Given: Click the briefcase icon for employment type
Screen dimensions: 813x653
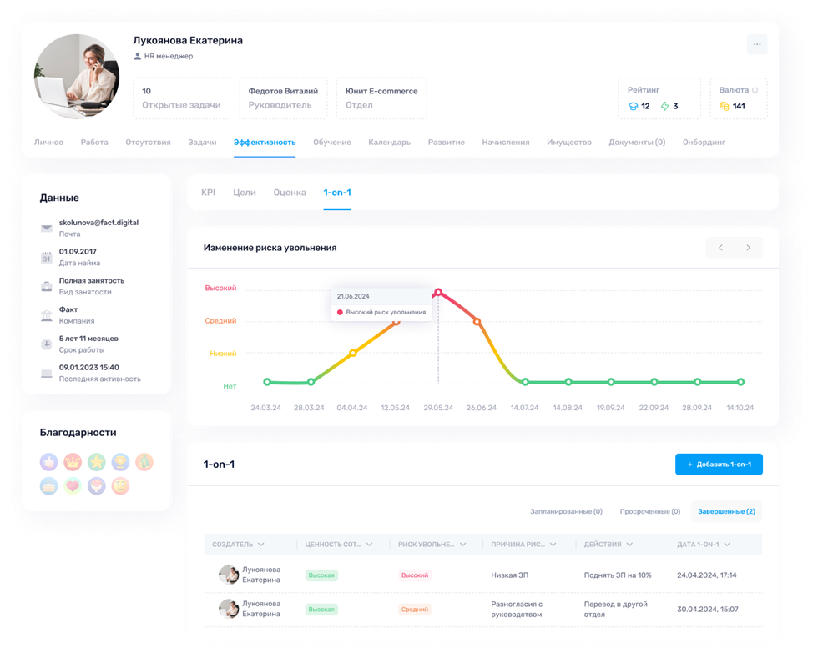Looking at the screenshot, I should [47, 286].
